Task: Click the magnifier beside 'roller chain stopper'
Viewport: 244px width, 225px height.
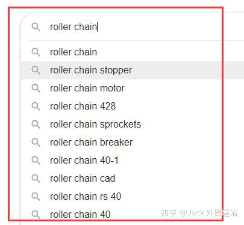Action: 36,70
